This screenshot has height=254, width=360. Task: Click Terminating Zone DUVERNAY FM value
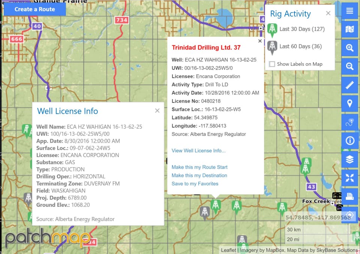point(102,183)
